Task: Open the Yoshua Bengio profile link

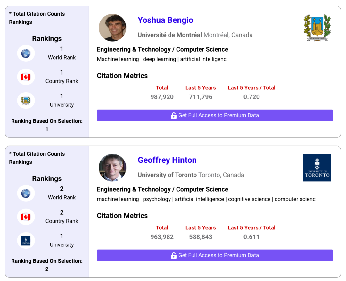Action: tap(165, 20)
